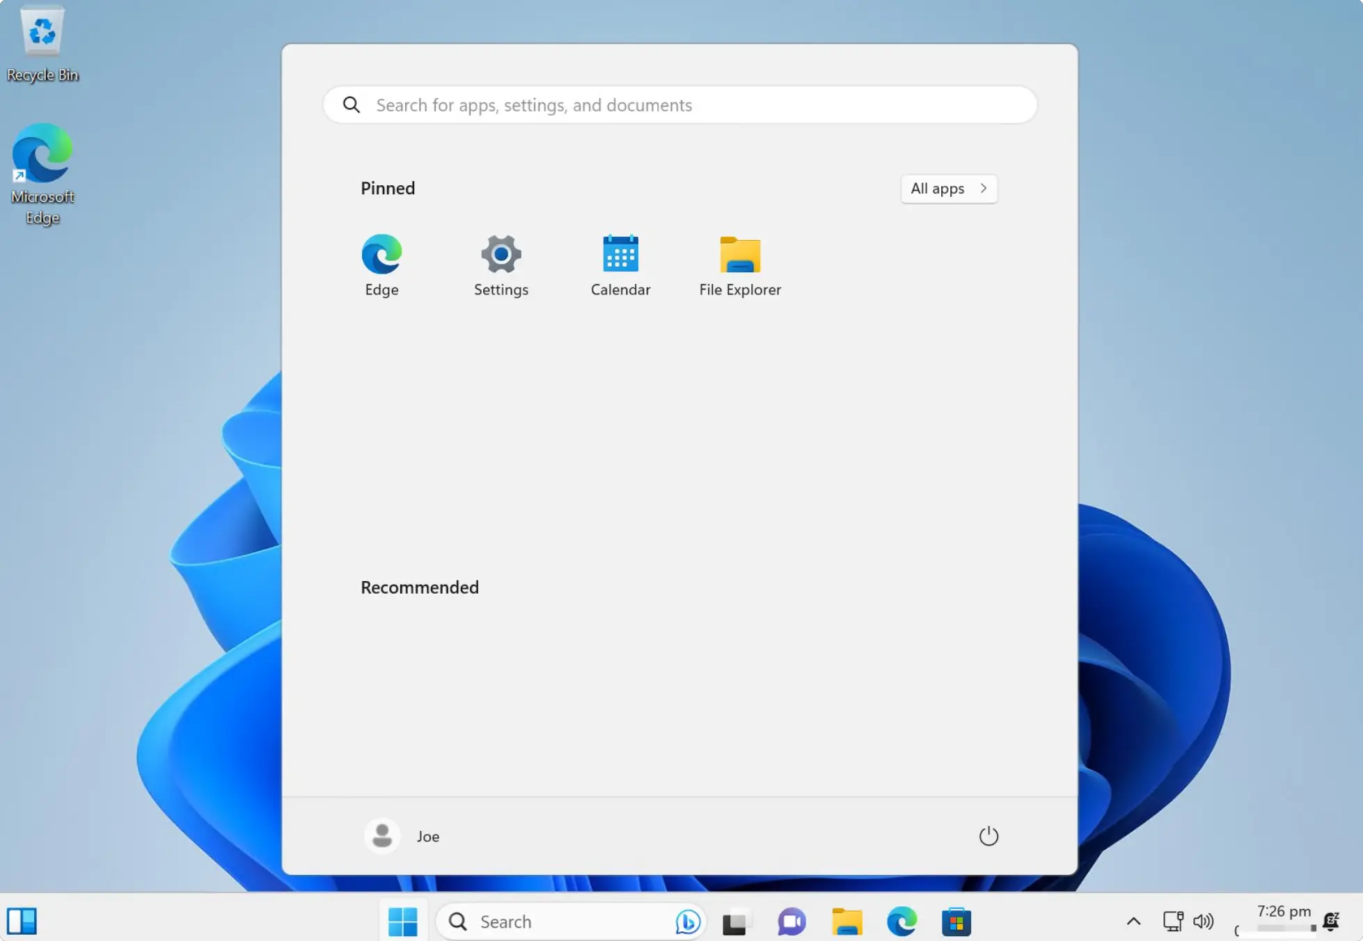The height and width of the screenshot is (941, 1363).
Task: Click the Windows Start button on taskbar
Action: [x=402, y=922]
